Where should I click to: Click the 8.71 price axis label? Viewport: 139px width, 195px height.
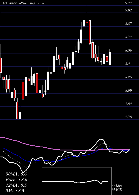coord(128,37)
